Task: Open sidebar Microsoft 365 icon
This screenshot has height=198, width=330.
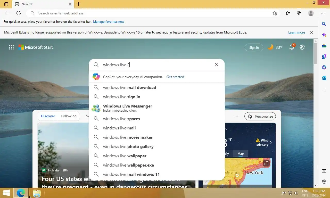Action: point(324,67)
